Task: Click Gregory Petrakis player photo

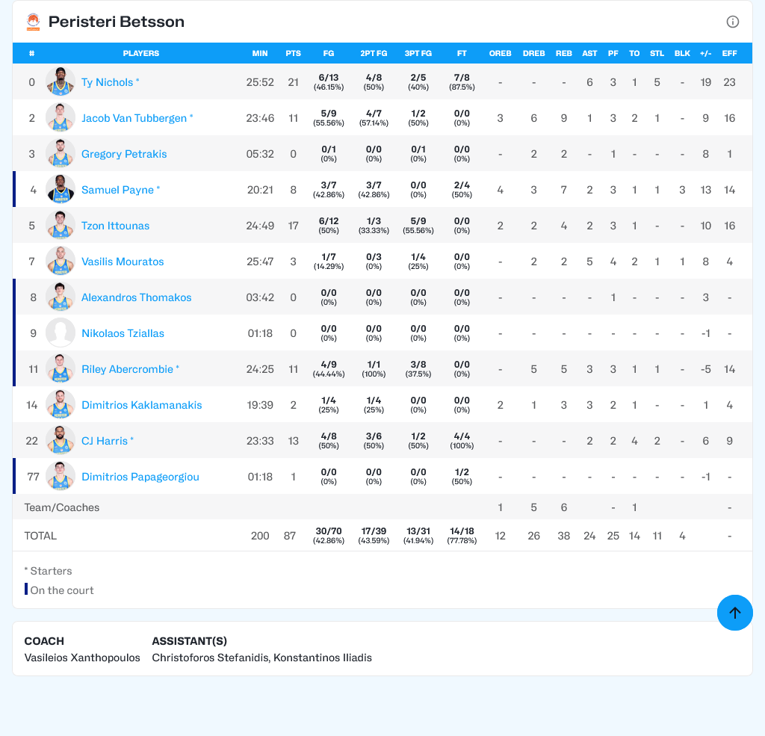Action: [x=61, y=154]
